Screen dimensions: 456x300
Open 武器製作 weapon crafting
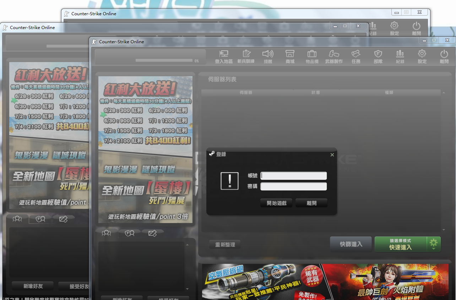click(x=334, y=57)
